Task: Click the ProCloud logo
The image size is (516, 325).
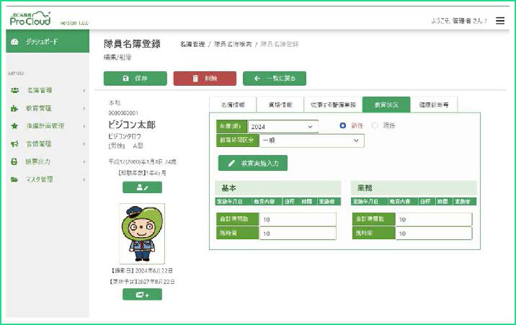Action: click(x=30, y=18)
